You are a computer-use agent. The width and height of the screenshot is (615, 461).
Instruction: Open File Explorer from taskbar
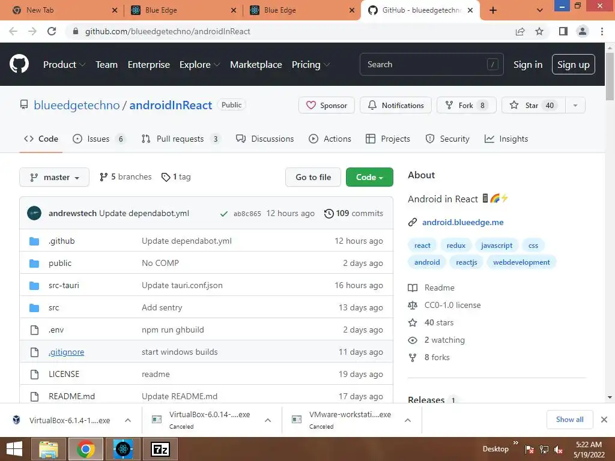[x=49, y=449]
